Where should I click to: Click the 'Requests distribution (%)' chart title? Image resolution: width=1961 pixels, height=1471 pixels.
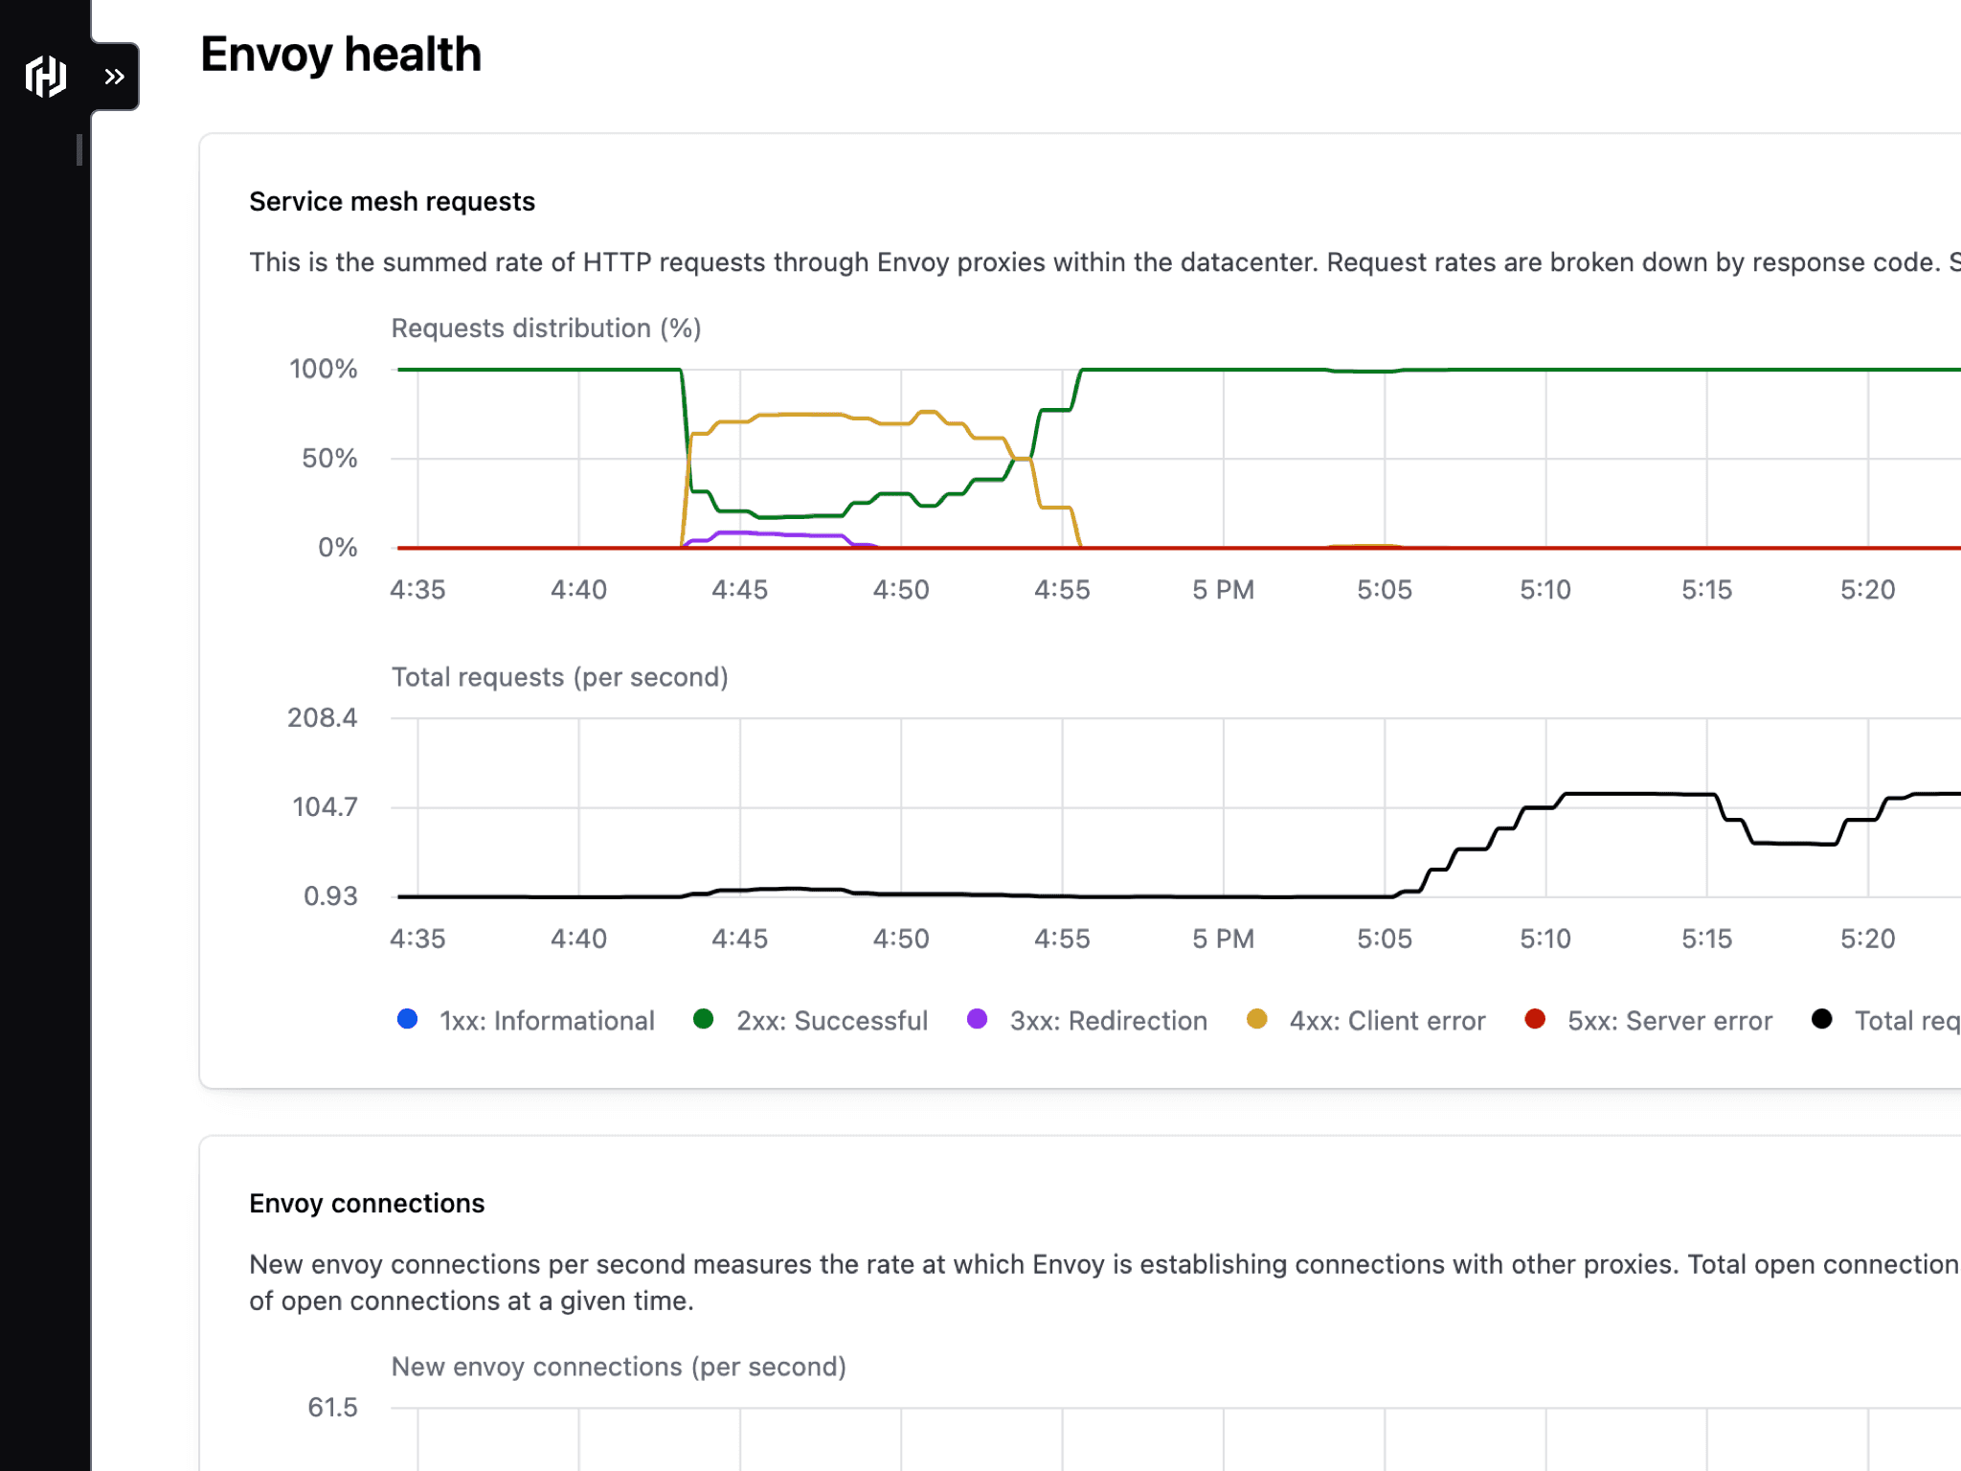tap(546, 328)
